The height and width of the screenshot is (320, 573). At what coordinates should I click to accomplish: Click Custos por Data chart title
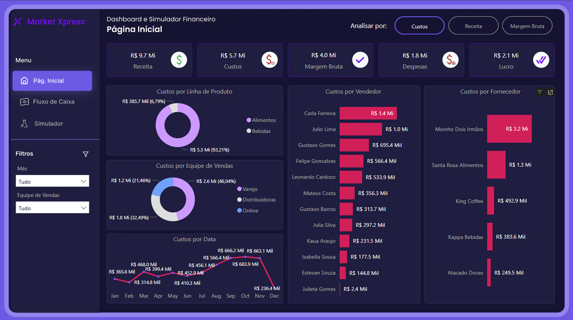pyautogui.click(x=194, y=239)
